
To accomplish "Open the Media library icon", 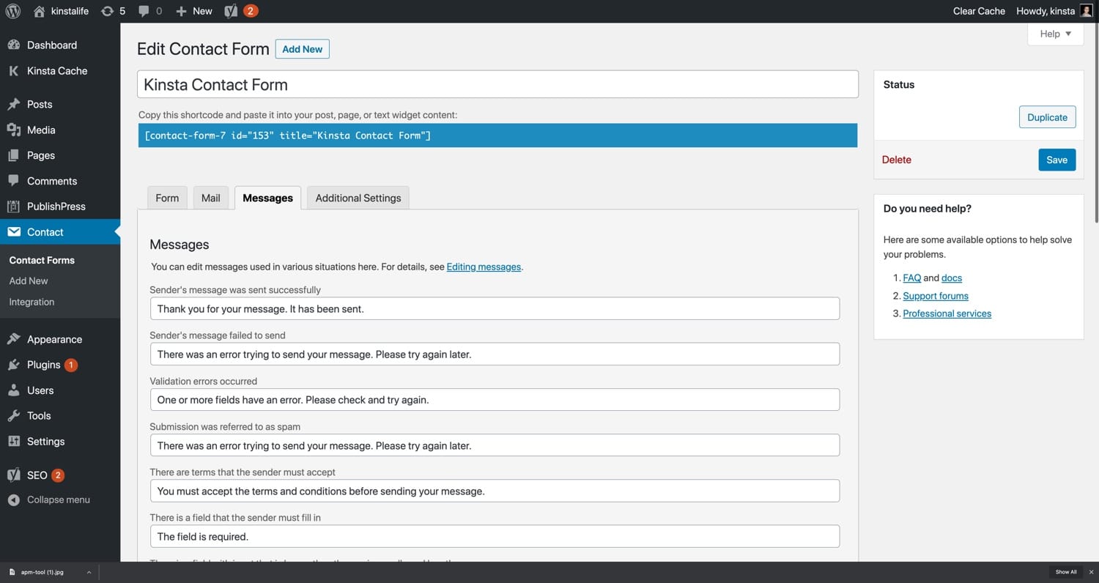I will point(15,130).
